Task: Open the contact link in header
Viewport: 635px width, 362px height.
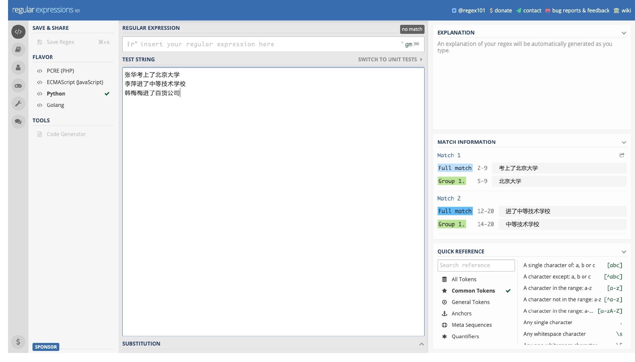Action: pos(532,10)
